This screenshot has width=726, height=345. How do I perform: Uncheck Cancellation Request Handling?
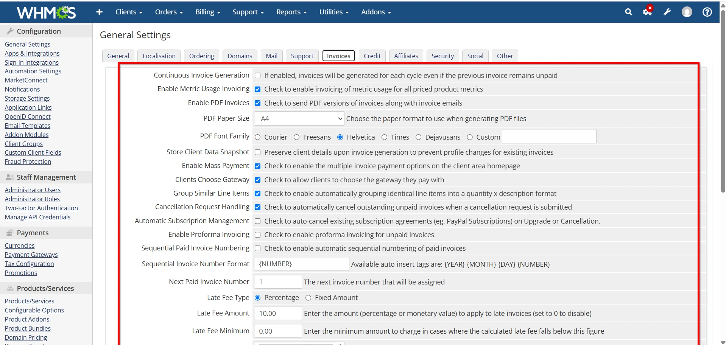pos(258,207)
